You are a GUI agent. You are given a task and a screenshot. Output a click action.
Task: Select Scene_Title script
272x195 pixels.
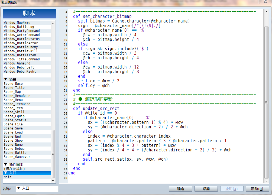[x=27, y=87]
